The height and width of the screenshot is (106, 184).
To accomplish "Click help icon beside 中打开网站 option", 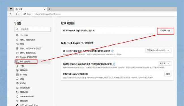I will tap(112, 51).
